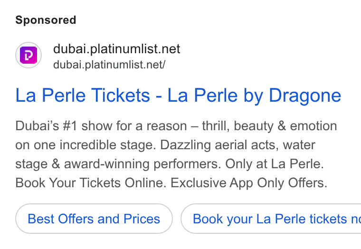361x249 pixels.
Task: Click "La Perle by Dragone" in the headline
Action: pos(254,95)
